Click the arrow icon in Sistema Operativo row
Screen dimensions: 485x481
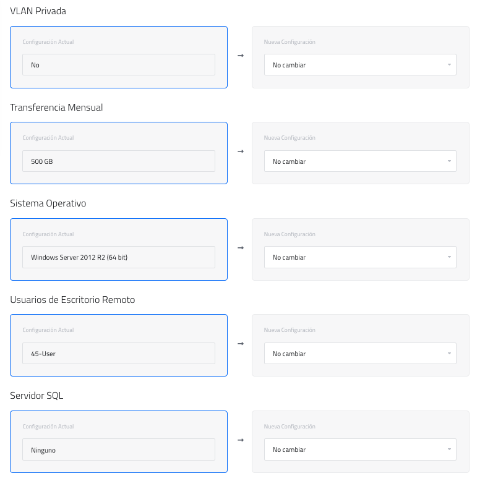(240, 248)
